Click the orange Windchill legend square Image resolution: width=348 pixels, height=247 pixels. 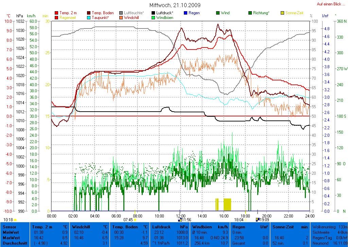121,18
